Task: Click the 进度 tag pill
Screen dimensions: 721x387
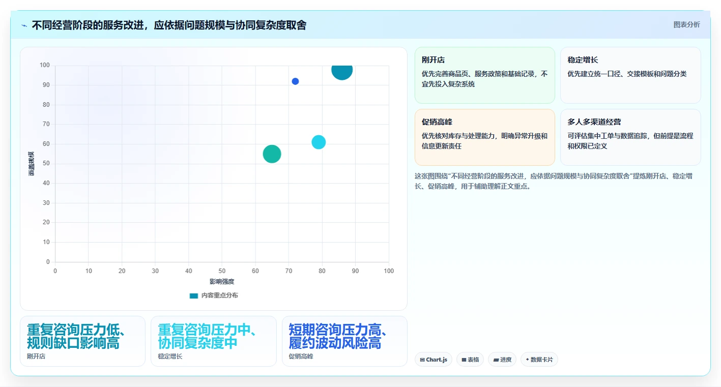Action: (502, 360)
